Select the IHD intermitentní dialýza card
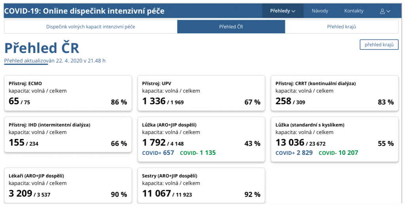This screenshot has width=405, height=207. point(68,135)
